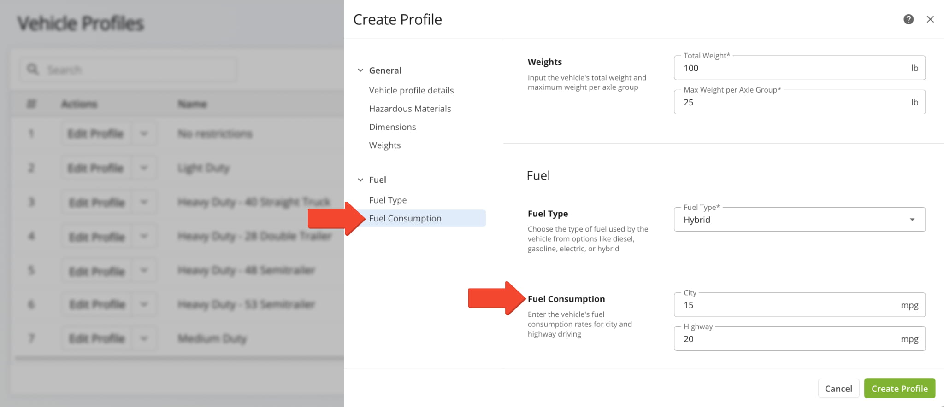Viewport: 944px width, 407px height.
Task: Focus the Max Weight per Axle Group field
Action: tap(799, 102)
